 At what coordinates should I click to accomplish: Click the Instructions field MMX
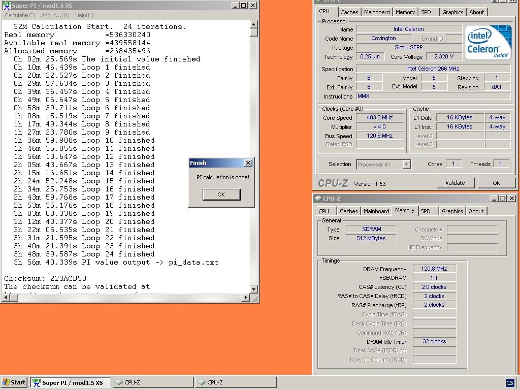pos(433,96)
